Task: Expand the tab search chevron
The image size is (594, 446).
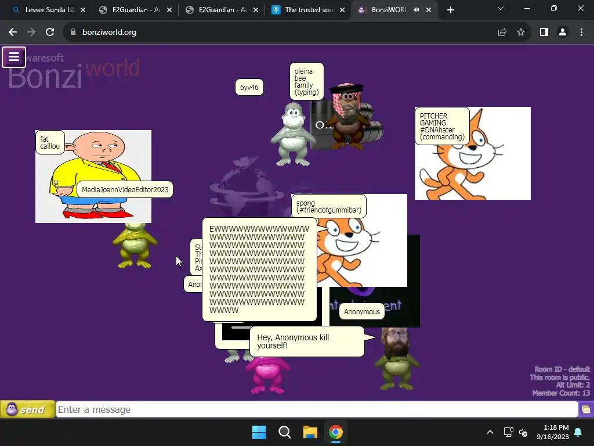Action: 501,8
